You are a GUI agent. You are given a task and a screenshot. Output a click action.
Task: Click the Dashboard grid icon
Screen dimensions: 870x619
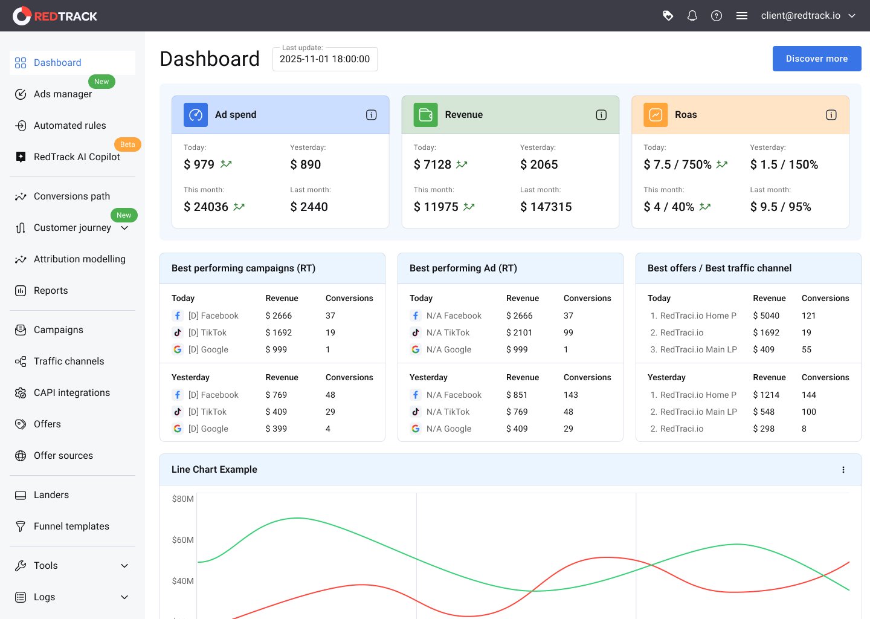click(21, 63)
